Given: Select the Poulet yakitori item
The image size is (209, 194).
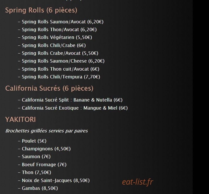Looking at the screenshot, I should 32,141.
